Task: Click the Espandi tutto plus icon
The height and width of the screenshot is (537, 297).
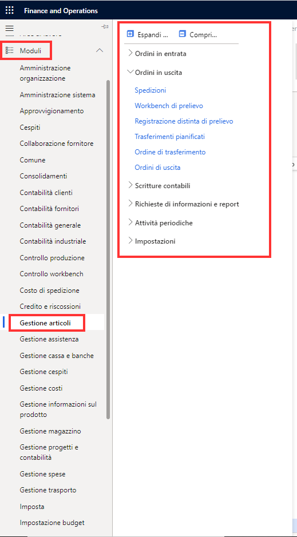Action: [130, 34]
